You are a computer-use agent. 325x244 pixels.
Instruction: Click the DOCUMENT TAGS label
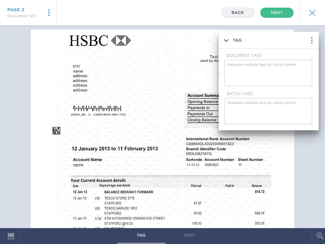point(244,56)
